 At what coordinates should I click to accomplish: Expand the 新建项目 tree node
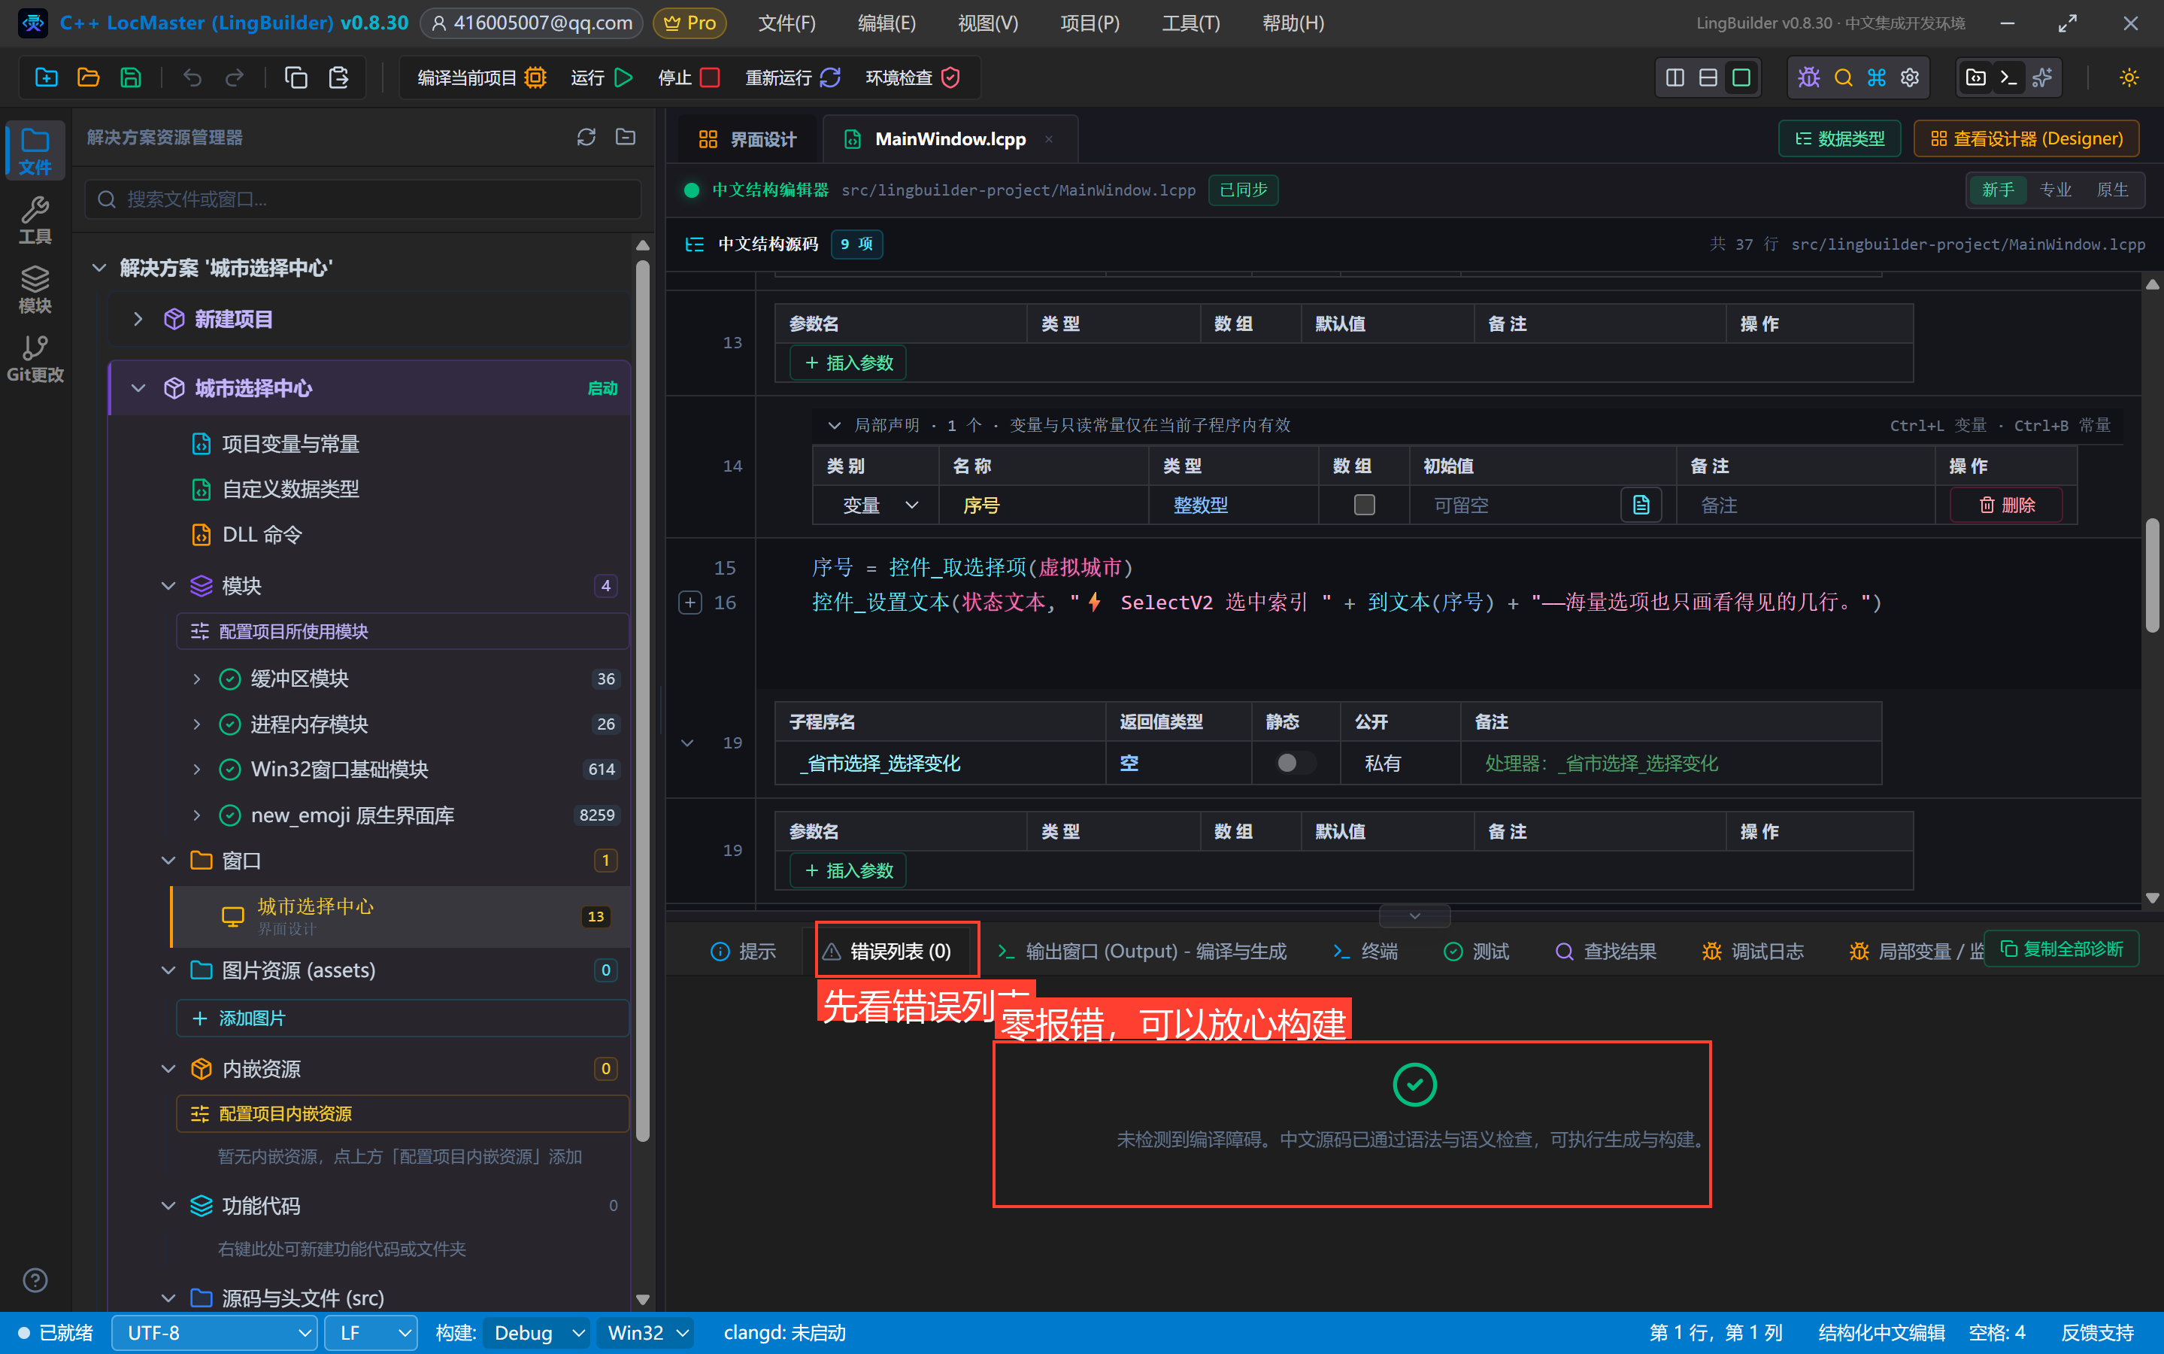pos(138,319)
